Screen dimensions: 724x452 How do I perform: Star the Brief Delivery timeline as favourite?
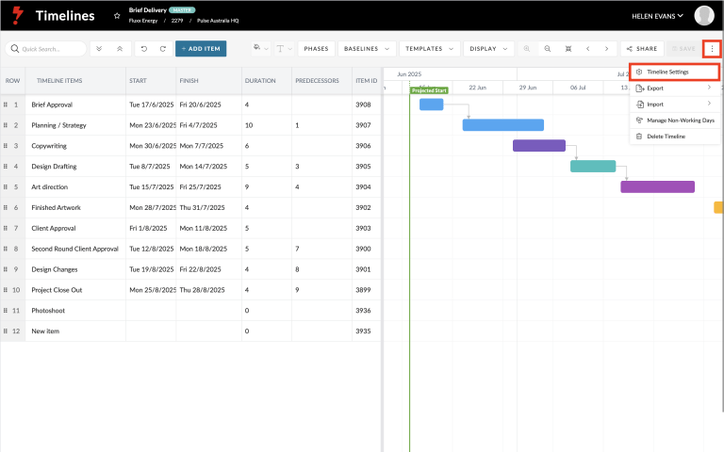click(117, 16)
